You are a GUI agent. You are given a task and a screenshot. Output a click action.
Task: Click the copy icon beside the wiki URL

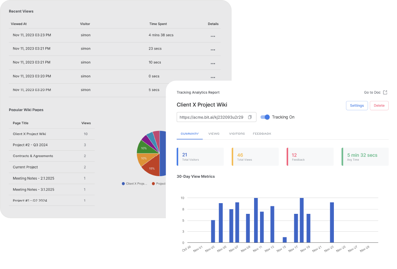(249, 117)
